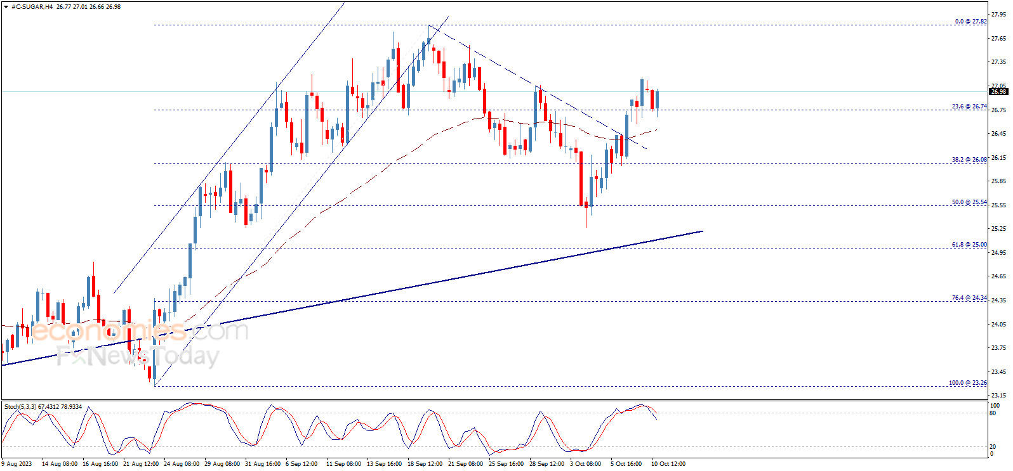The image size is (1013, 471).
Task: Select the 61.8 @ 25.00 retracement label
Action: pyautogui.click(x=969, y=245)
